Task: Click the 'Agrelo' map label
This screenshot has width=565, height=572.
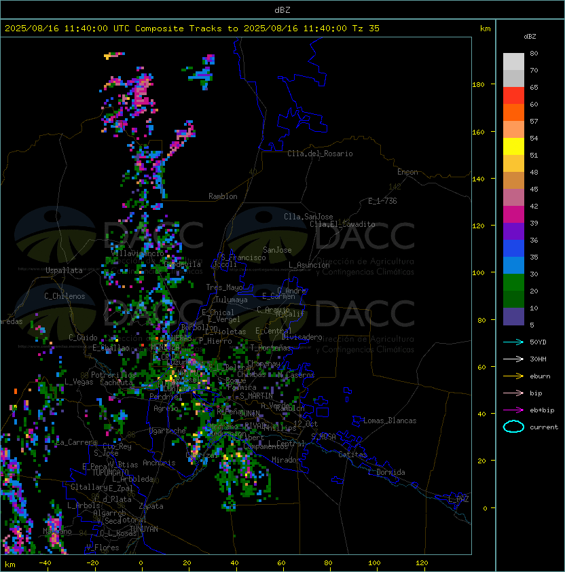Action: coord(166,408)
